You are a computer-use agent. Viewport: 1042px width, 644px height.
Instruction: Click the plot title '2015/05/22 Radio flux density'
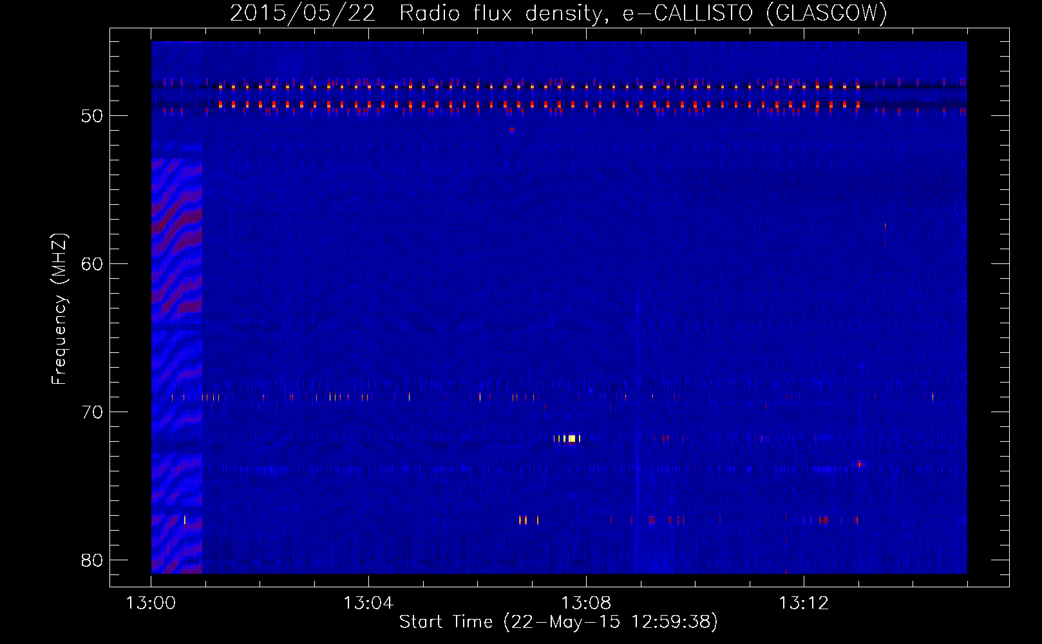coord(417,13)
